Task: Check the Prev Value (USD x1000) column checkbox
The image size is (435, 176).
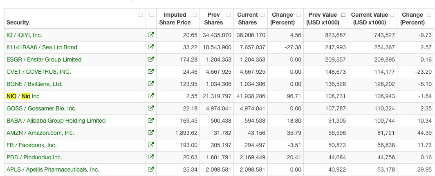Action: pos(343,15)
